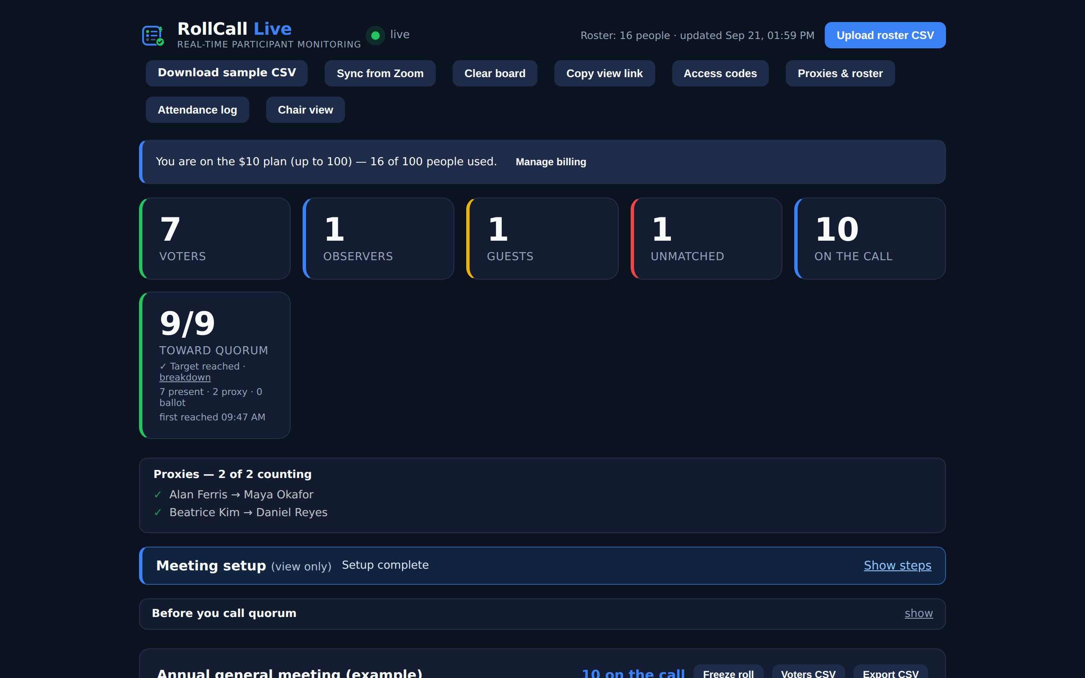
Task: Expand the meeting setup via Show steps
Action: [897, 565]
